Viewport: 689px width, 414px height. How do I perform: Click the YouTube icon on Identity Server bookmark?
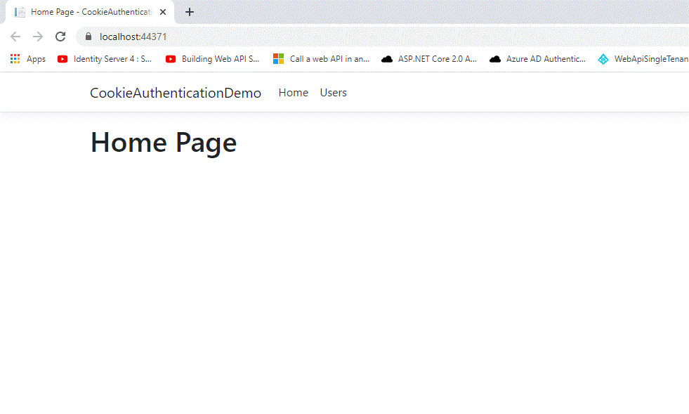pyautogui.click(x=63, y=59)
